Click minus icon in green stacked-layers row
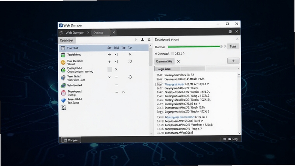Image resolution: width=295 pixels, height=166 pixels. (x=117, y=85)
